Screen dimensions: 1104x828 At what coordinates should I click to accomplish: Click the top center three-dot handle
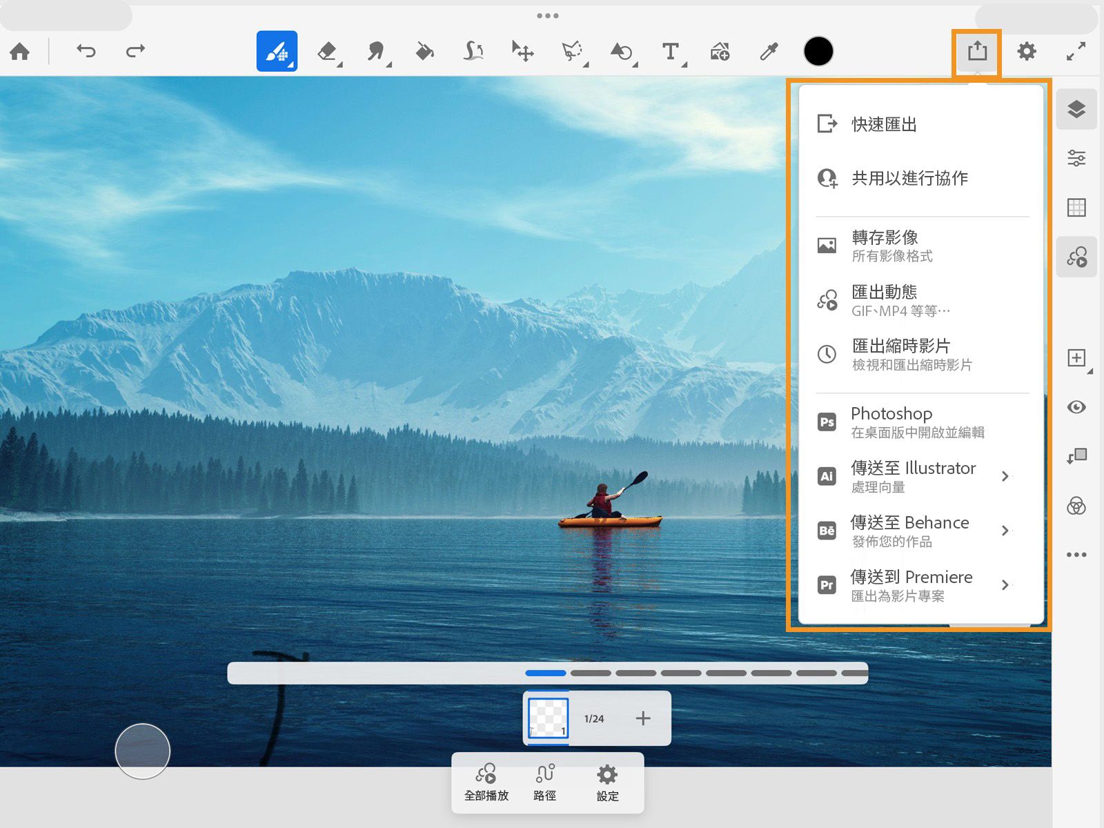(x=548, y=15)
